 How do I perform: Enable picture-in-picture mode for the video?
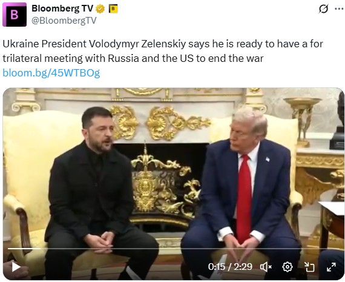(x=309, y=267)
